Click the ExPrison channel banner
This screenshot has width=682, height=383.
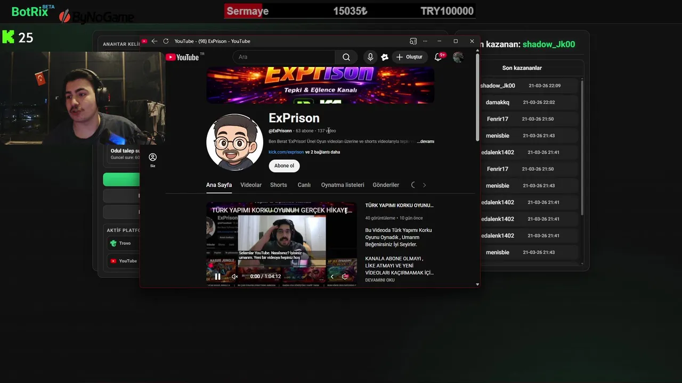320,85
